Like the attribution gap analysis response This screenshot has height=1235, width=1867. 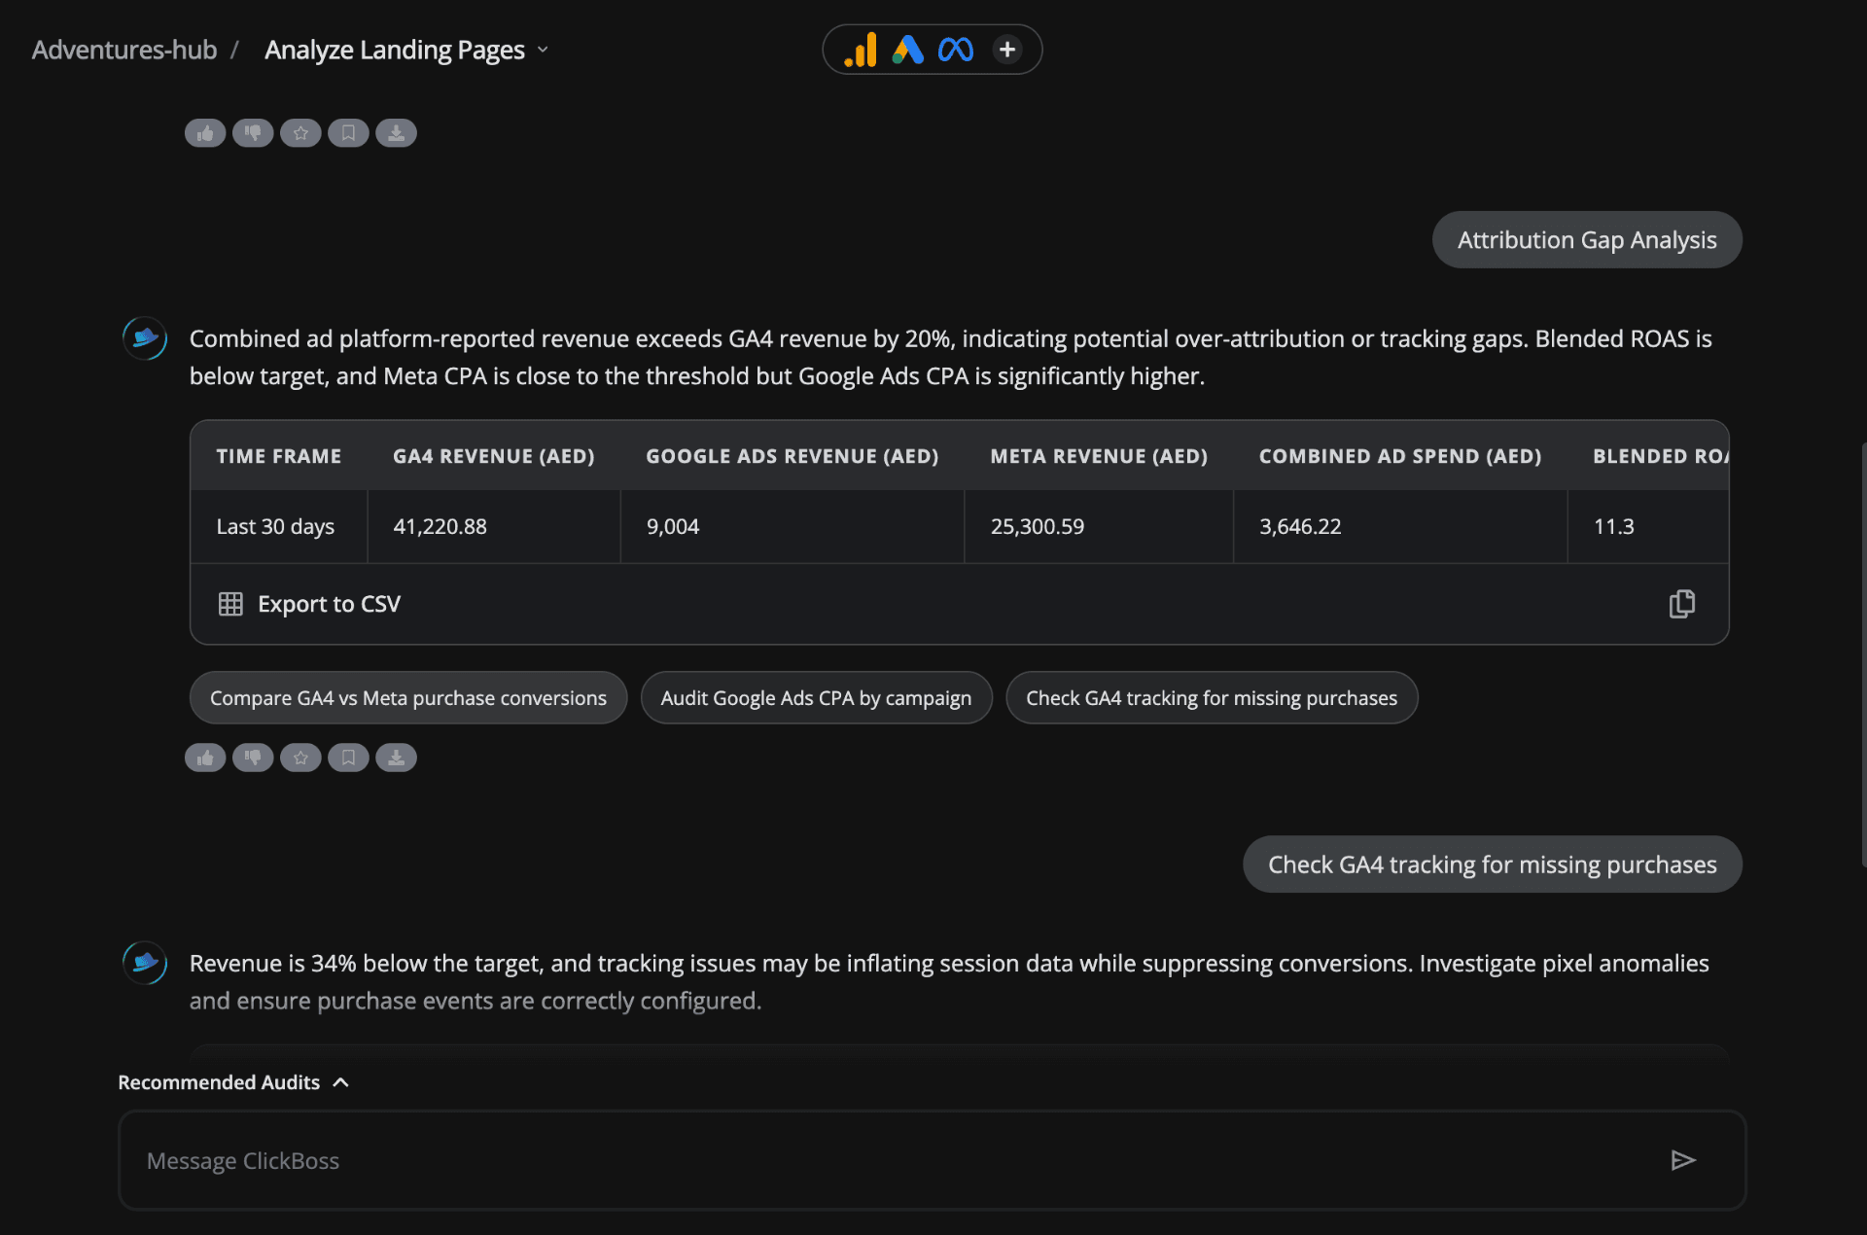click(x=205, y=758)
